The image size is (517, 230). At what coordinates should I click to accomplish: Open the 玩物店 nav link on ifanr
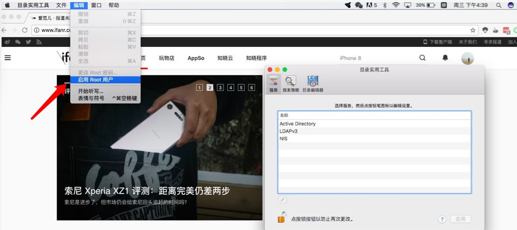(x=167, y=58)
